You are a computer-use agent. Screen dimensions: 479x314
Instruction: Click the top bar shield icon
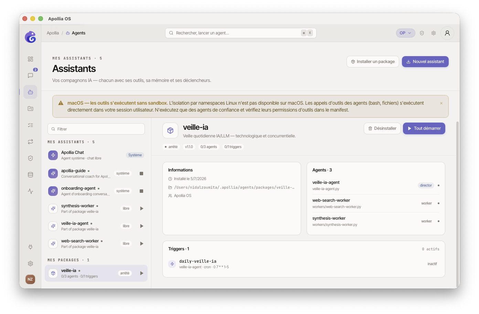422,33
